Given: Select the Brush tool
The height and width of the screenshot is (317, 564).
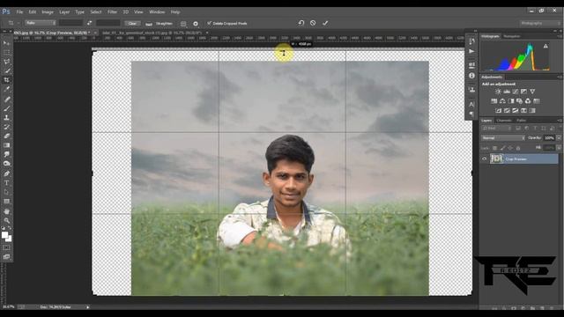Looking at the screenshot, I should click(x=6, y=108).
